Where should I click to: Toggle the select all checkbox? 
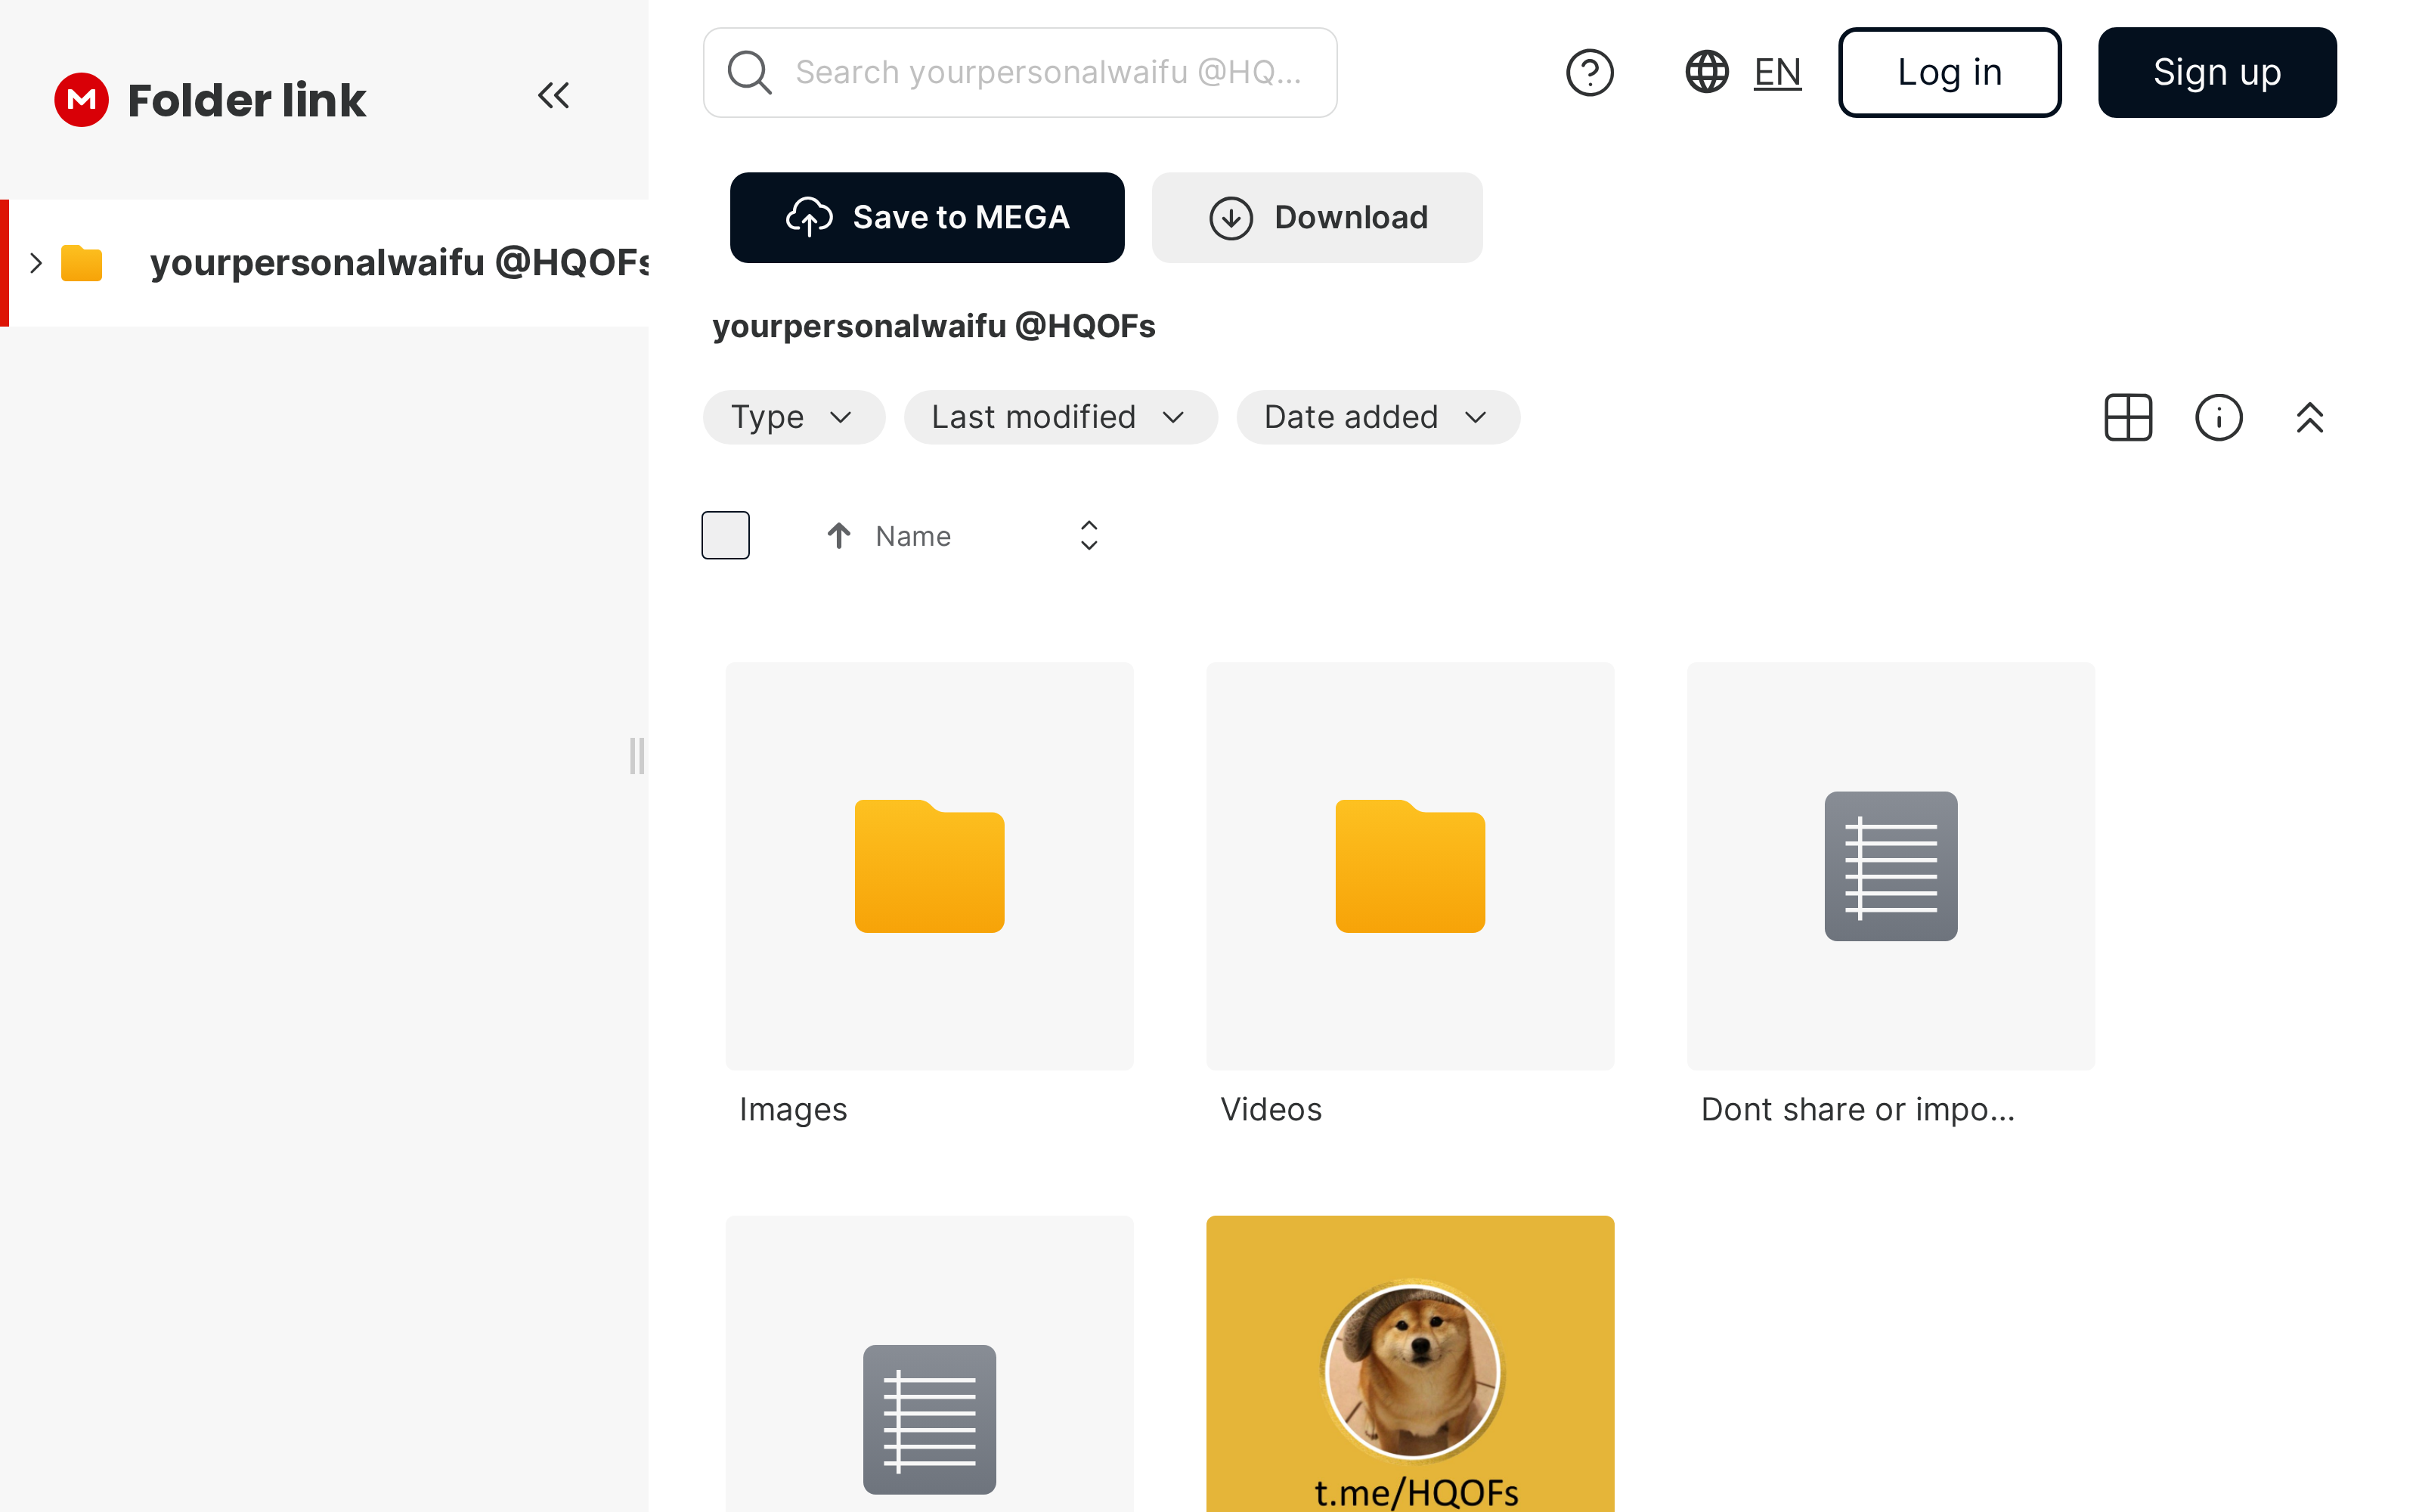(x=726, y=535)
